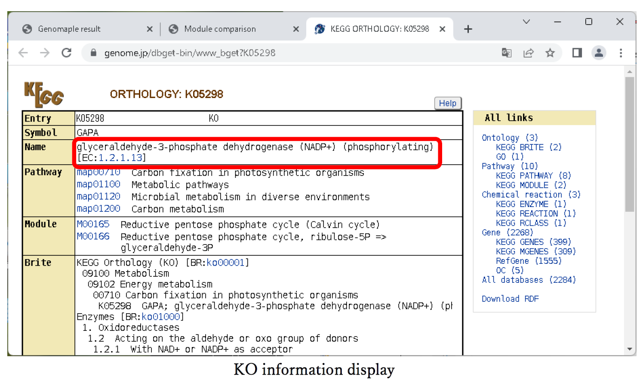Click the KEGG logo
The image size is (643, 382).
44,95
